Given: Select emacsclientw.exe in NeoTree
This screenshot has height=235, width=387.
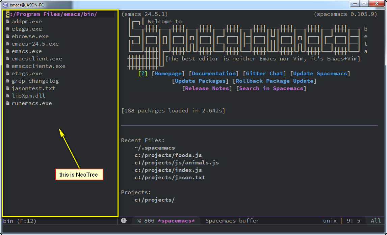Looking at the screenshot, I should pyautogui.click(x=38, y=66).
